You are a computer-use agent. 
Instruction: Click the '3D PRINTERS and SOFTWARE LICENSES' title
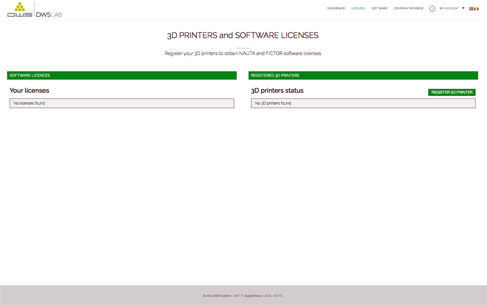[x=243, y=36]
